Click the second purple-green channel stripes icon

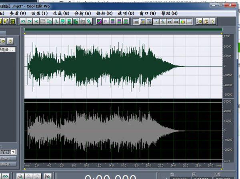119,22
